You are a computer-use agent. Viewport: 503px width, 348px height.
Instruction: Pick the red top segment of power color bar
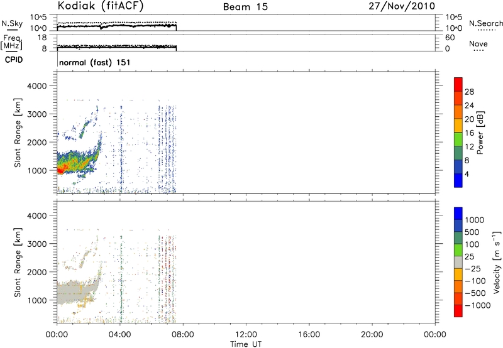click(x=458, y=84)
